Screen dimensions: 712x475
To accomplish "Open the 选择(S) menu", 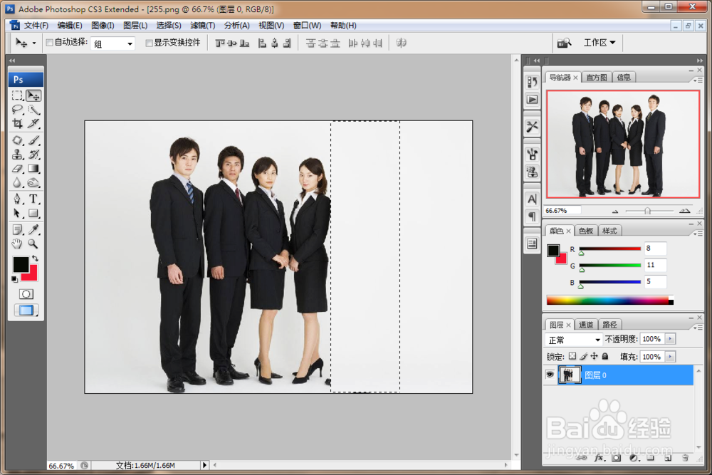I will pyautogui.click(x=169, y=26).
